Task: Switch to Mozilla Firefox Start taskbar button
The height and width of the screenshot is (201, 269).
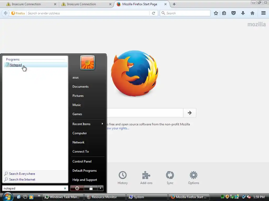Action: 189,197
